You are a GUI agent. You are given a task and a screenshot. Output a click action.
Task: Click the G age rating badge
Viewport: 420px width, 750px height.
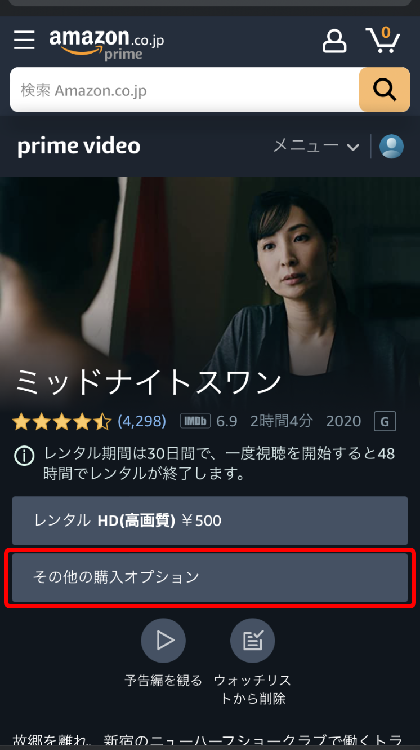click(385, 421)
